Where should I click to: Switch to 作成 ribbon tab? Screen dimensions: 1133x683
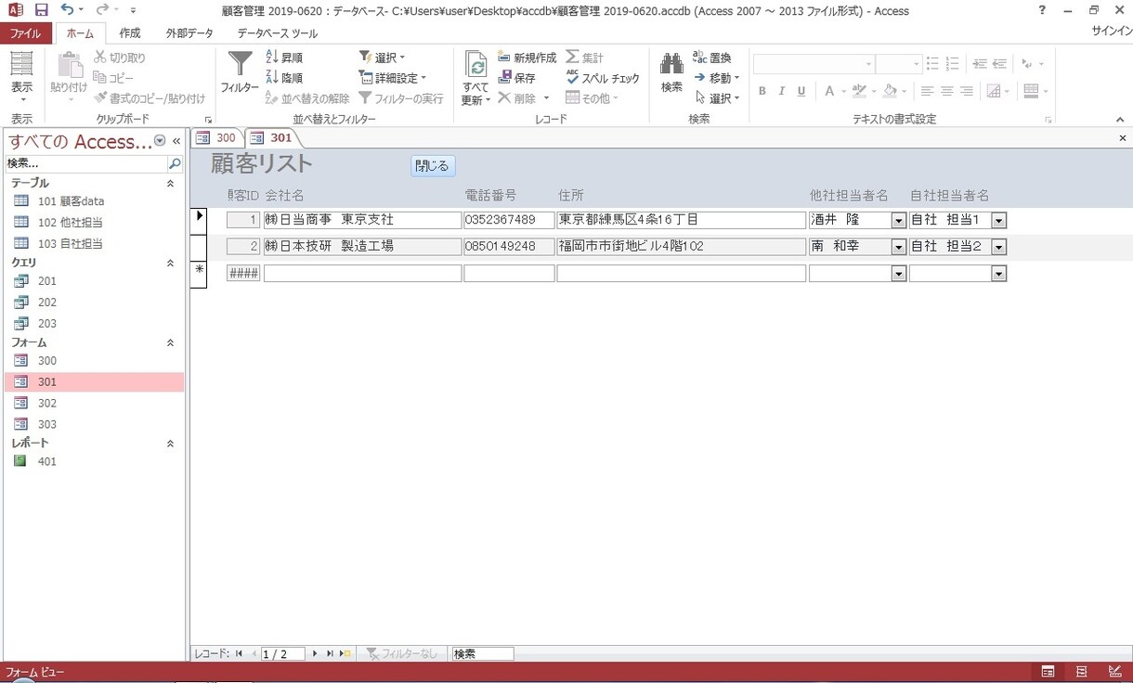click(x=129, y=33)
